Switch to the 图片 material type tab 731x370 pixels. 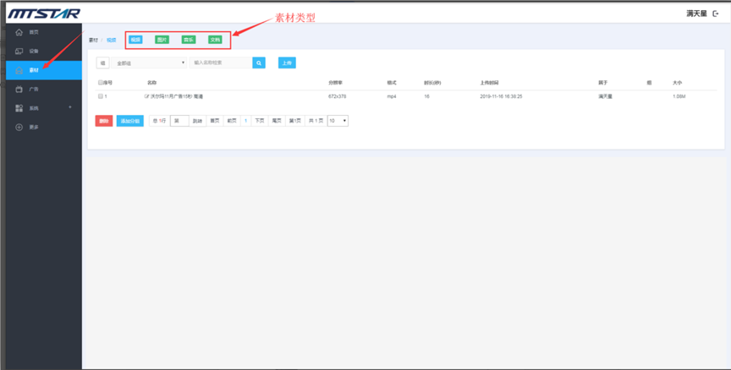coord(162,40)
